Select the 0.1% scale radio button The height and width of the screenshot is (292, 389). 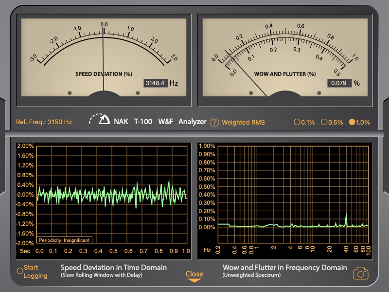[x=297, y=122]
